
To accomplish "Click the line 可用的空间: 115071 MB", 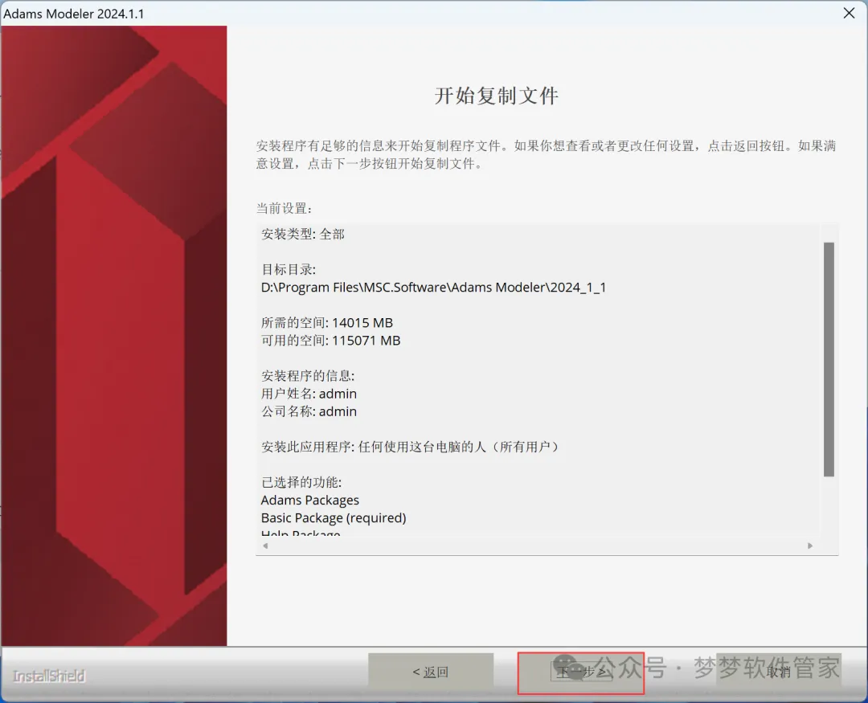I will 330,341.
